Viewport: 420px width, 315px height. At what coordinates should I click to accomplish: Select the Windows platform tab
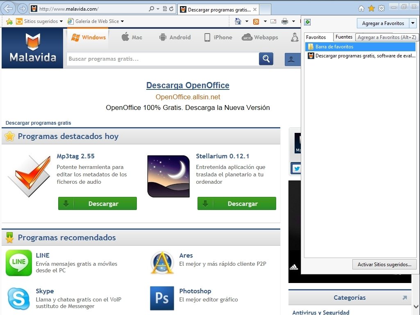pos(89,37)
